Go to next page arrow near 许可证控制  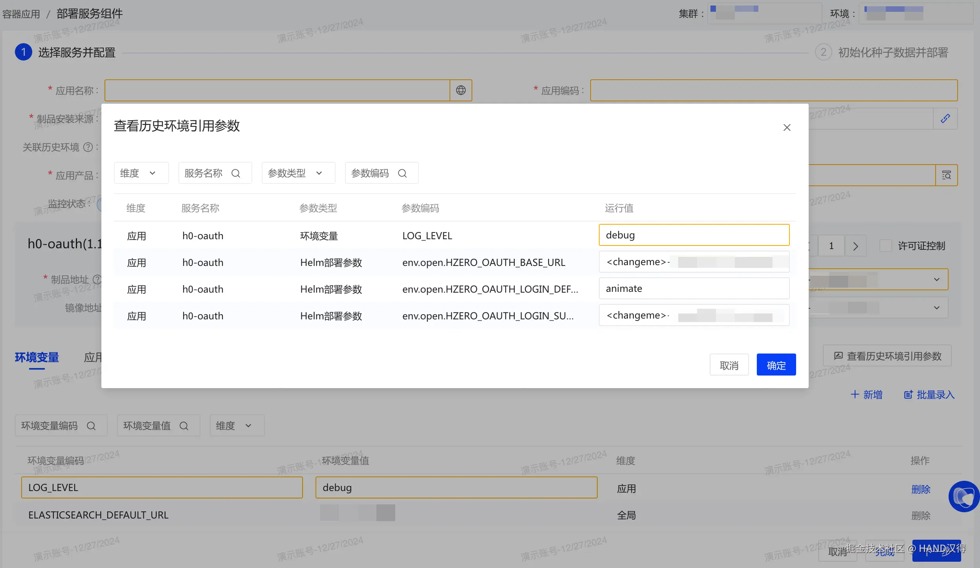[856, 246]
